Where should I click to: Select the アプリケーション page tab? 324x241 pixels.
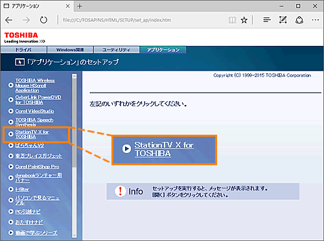163,50
